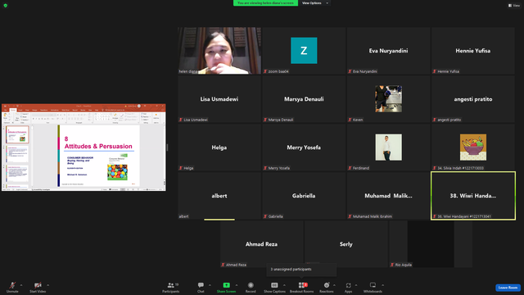Viewport: 524px width, 295px height.
Task: Select the Ferdinand participant tile picture
Action: pos(388,147)
